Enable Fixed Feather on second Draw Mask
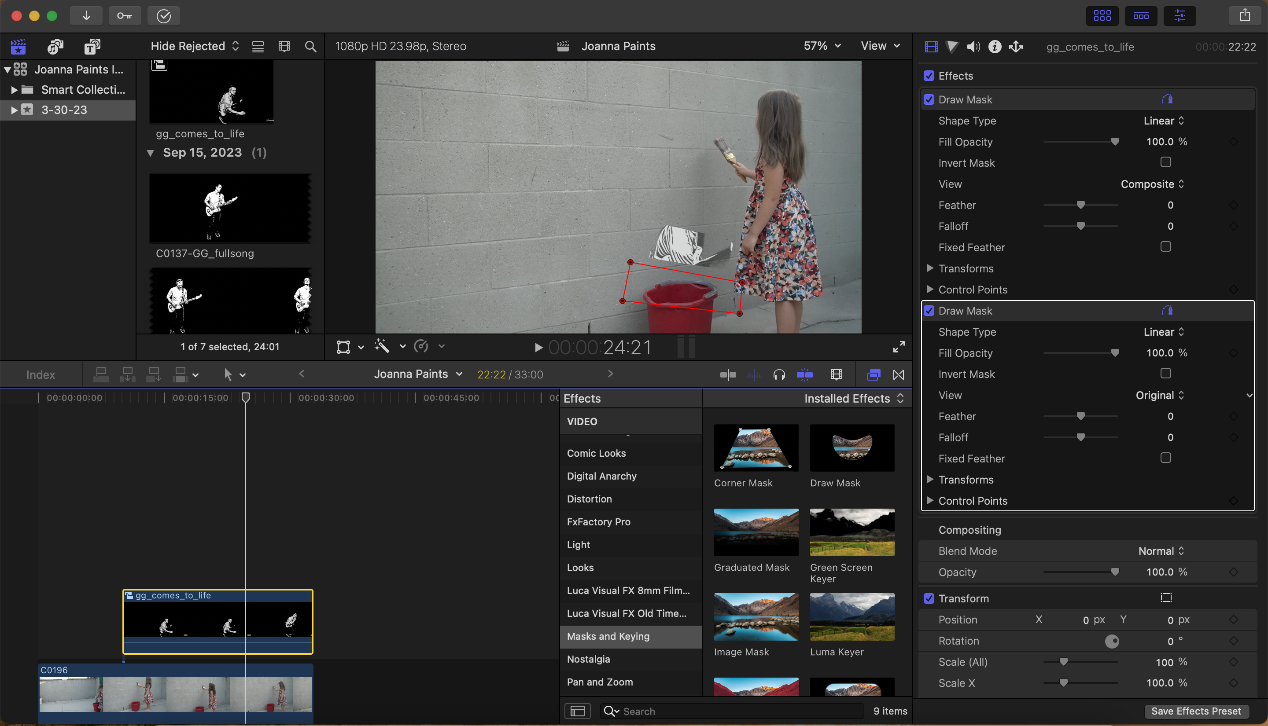1268x726 pixels. [x=1165, y=458]
